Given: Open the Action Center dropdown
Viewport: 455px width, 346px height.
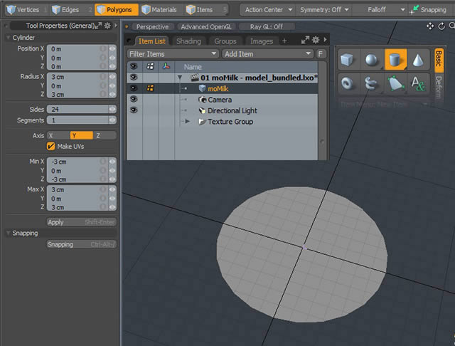Looking at the screenshot, I should 268,10.
